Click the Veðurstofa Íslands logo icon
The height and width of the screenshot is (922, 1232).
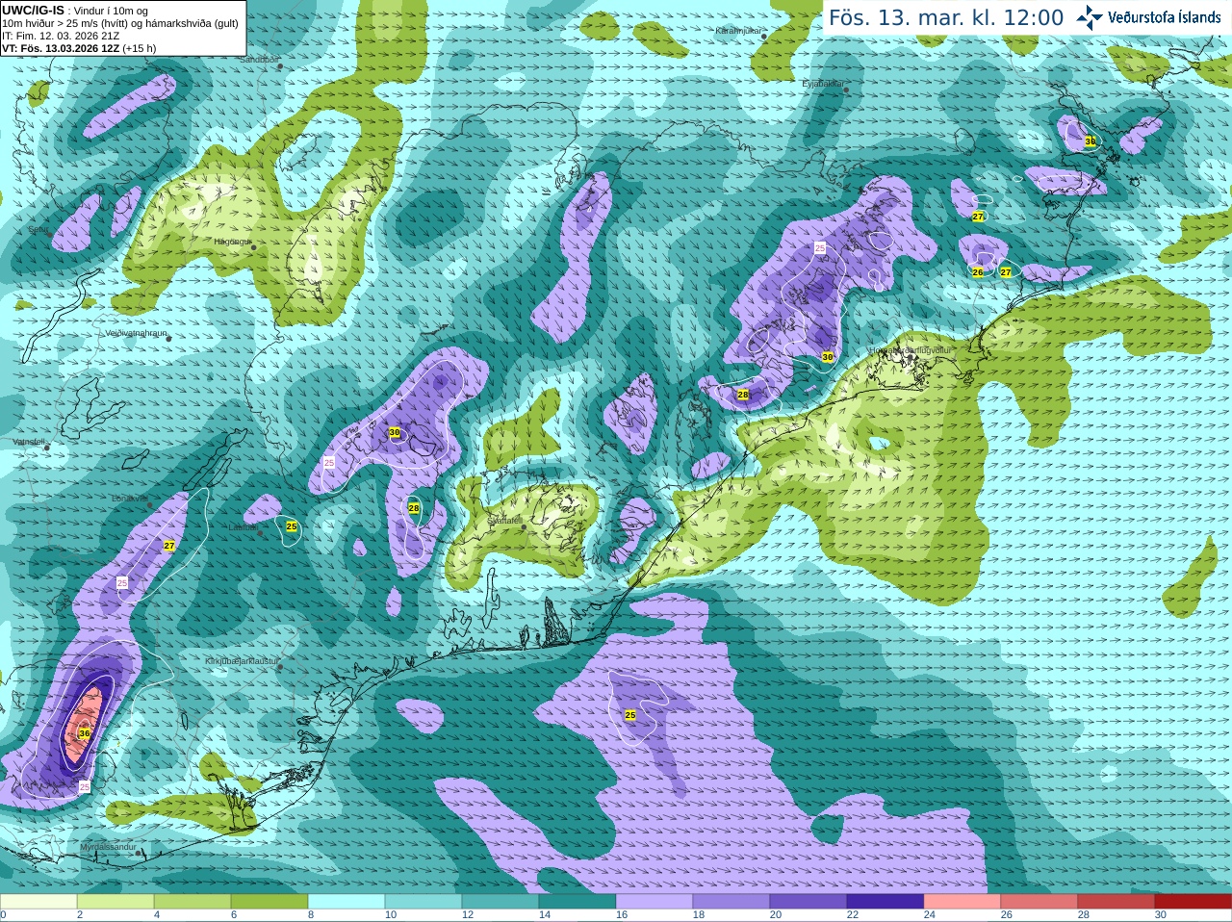click(1090, 17)
